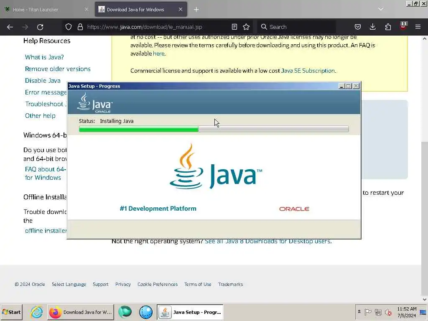Open the Other help link

coord(40,116)
